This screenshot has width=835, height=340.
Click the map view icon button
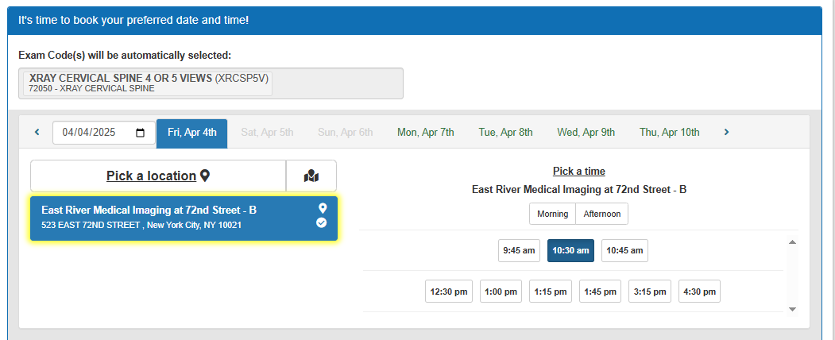click(311, 176)
